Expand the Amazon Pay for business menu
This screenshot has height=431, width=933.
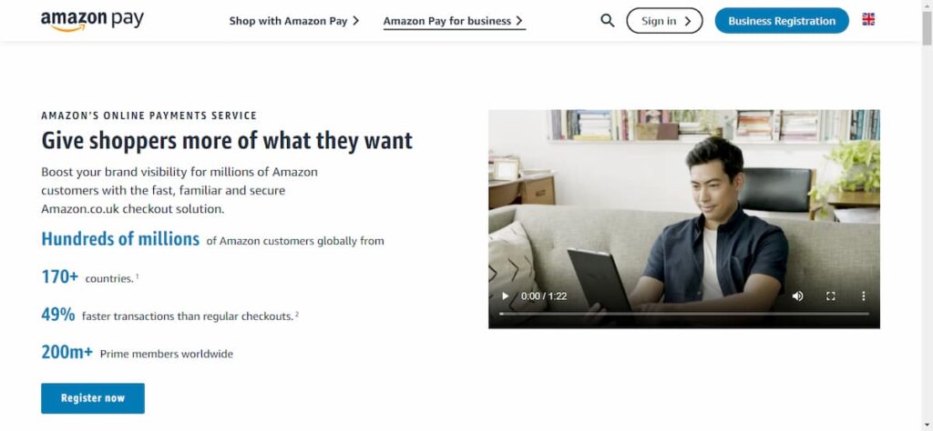[x=454, y=21]
